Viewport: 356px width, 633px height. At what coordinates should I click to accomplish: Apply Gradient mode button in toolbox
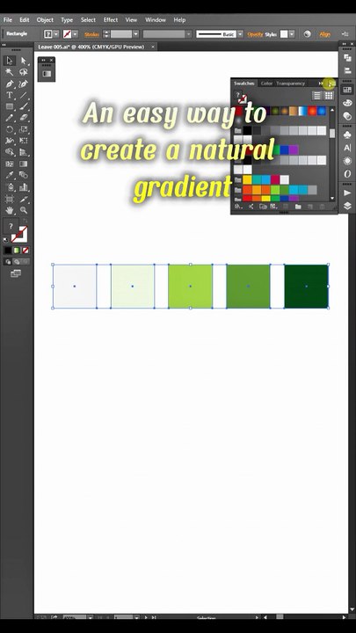click(x=16, y=251)
